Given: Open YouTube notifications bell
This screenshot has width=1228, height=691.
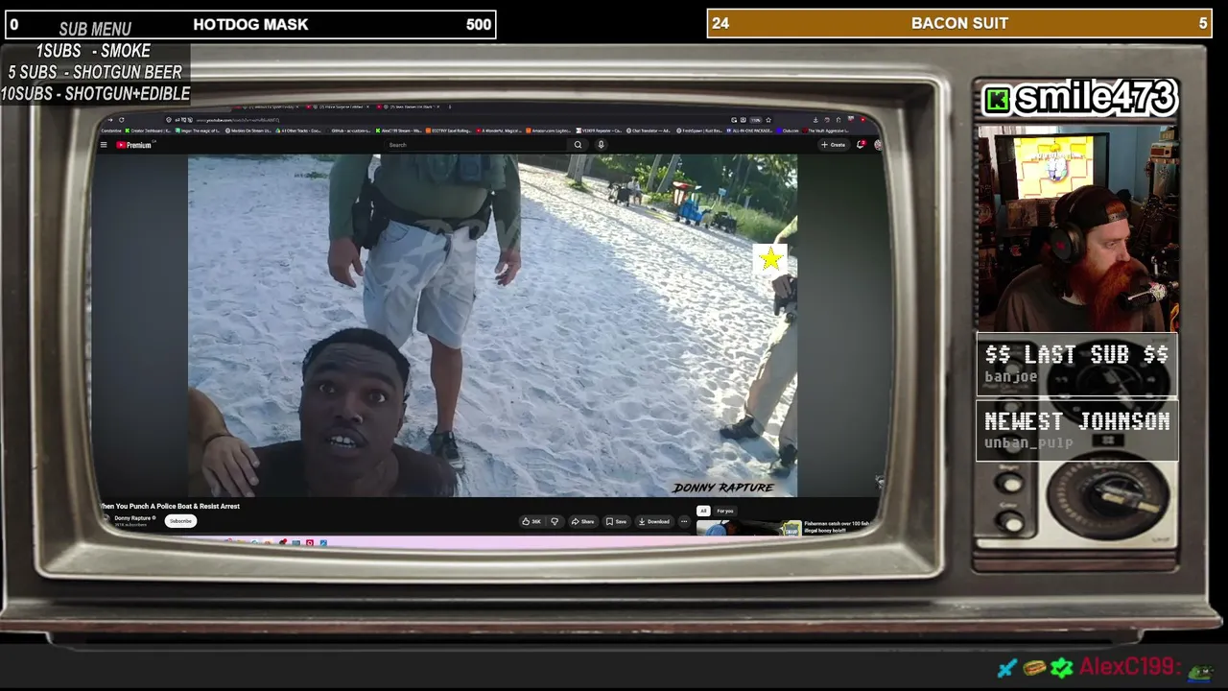Looking at the screenshot, I should point(861,145).
